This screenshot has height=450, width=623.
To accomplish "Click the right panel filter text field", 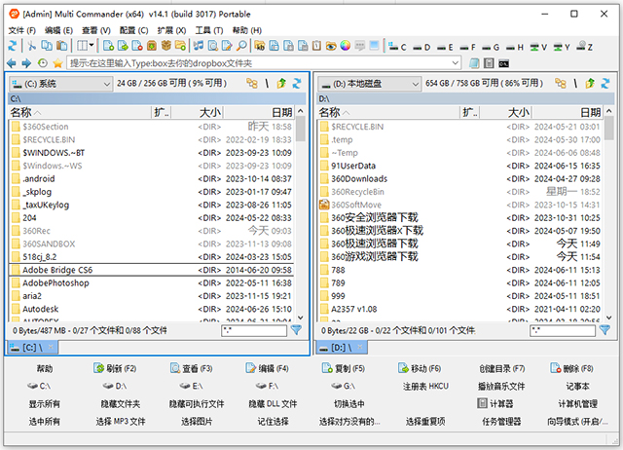I will pyautogui.click(x=563, y=330).
